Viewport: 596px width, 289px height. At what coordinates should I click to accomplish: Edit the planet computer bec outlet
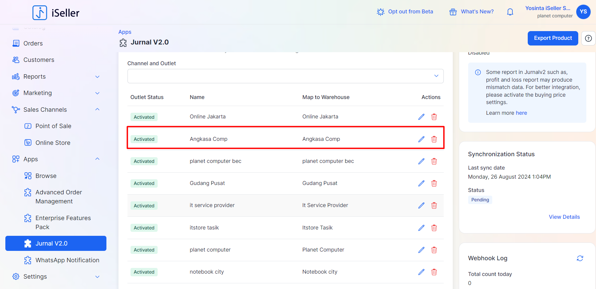pos(421,161)
